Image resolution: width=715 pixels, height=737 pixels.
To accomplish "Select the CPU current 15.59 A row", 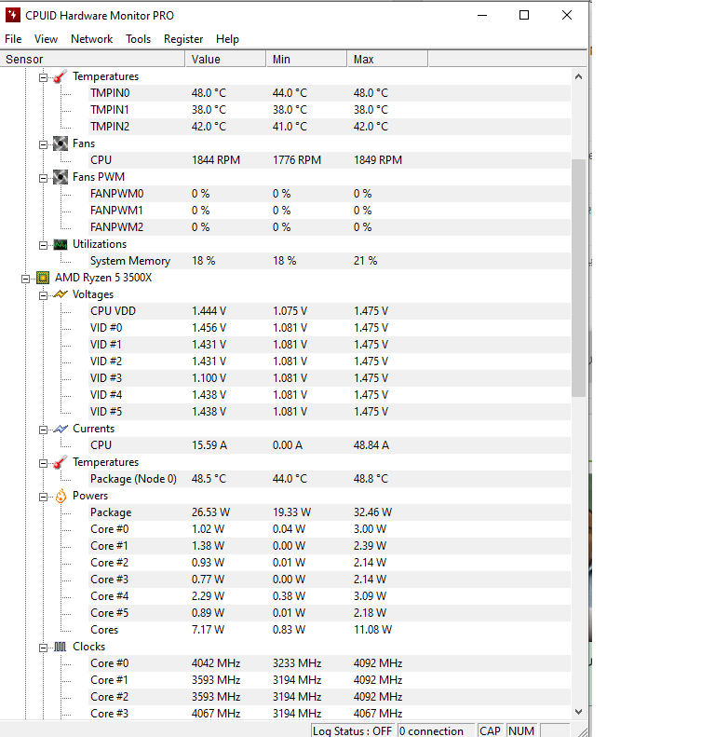I will coord(330,445).
